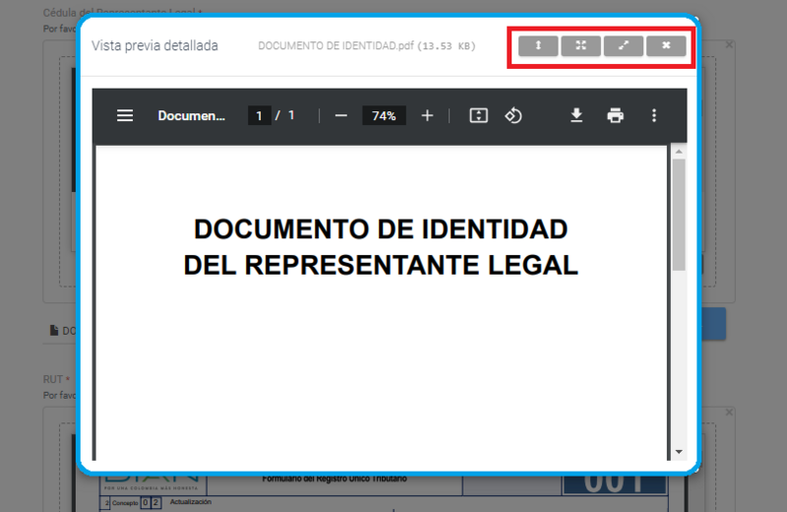
Task: Rotate the PDF counterclockwise
Action: pyautogui.click(x=514, y=115)
